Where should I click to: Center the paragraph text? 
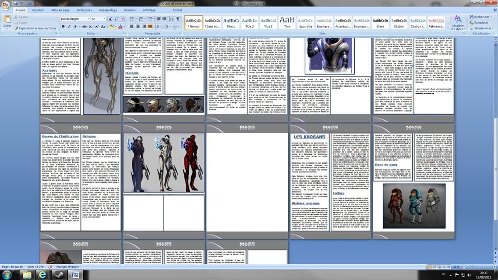[x=138, y=27]
